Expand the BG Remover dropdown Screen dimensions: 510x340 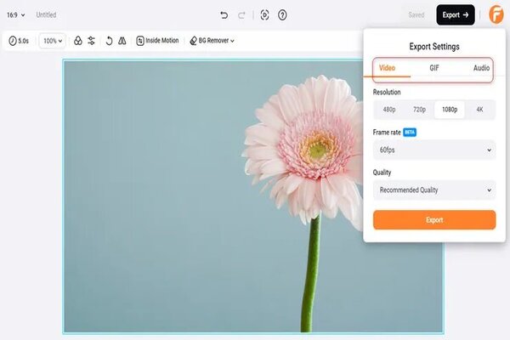[212, 41]
